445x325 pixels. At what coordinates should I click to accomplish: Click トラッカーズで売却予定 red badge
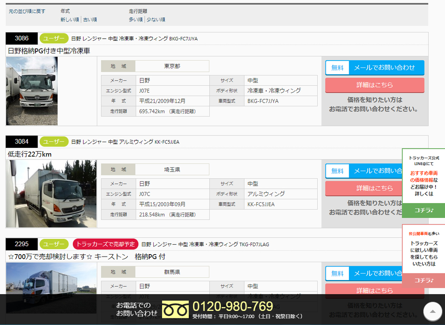105,244
